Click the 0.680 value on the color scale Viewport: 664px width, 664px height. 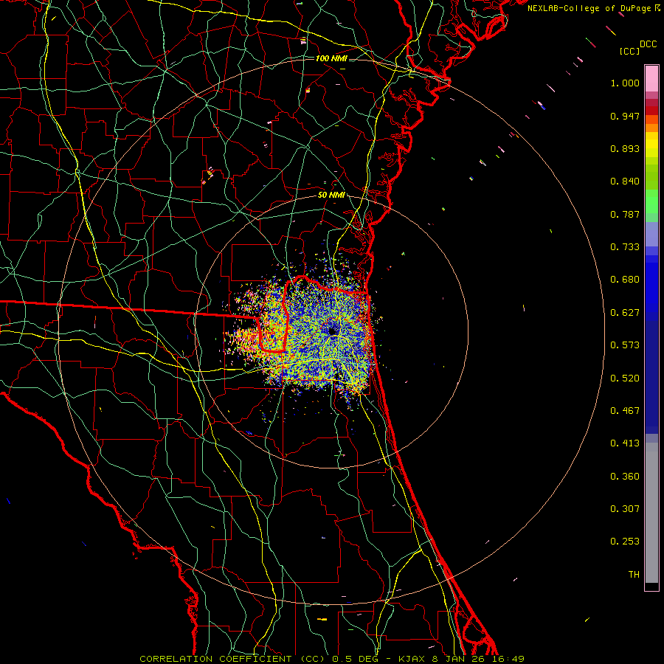625,280
